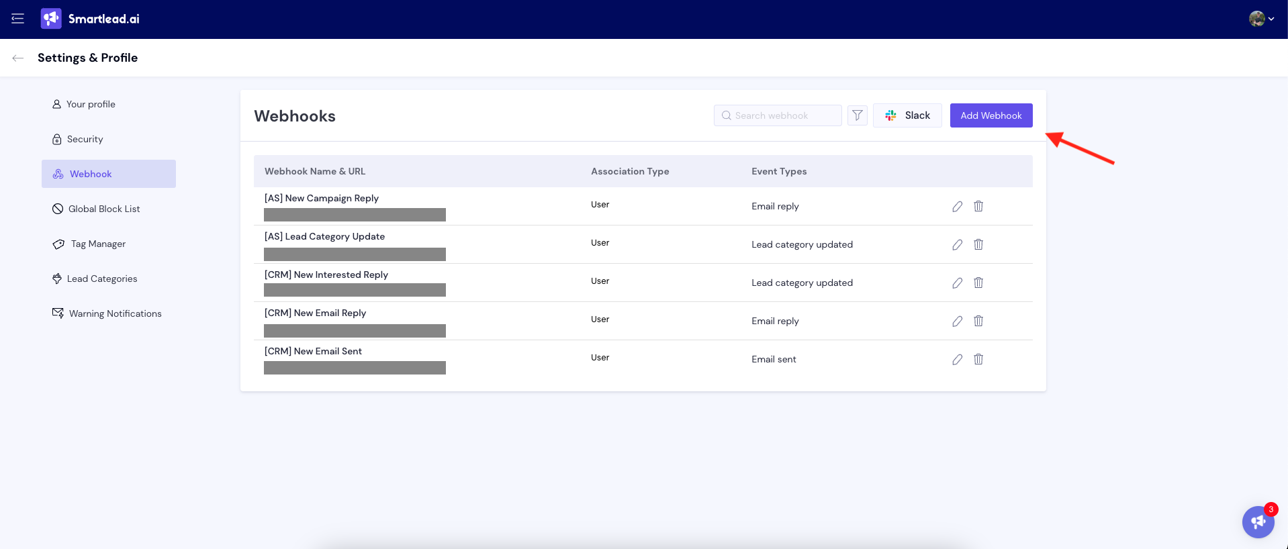Edit the [AS] New Campaign Reply webhook
This screenshot has height=549, width=1288.
click(957, 207)
